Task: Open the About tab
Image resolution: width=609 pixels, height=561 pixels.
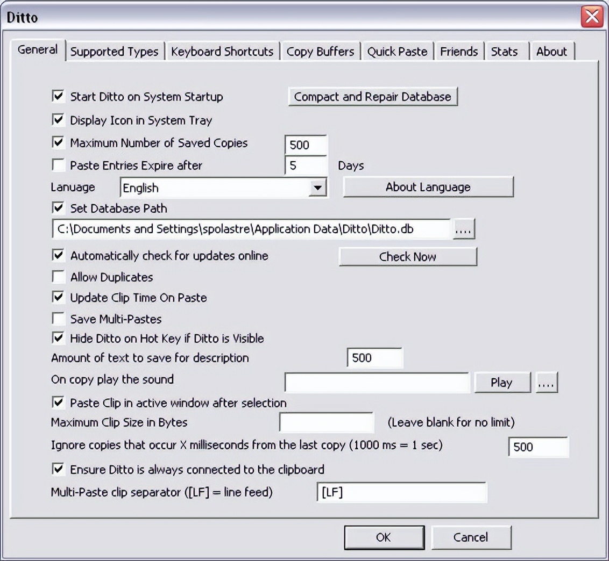Action: [551, 51]
